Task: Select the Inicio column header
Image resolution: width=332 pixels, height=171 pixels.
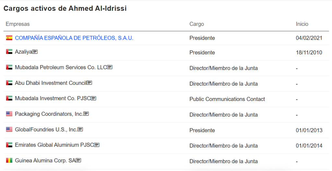Action: 302,24
